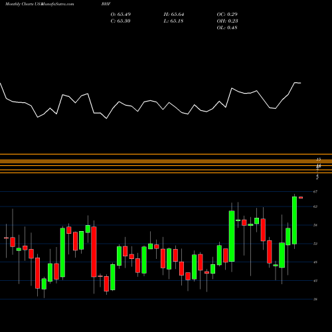Click the latest small red candlestick near 65
This screenshot has height=332, width=332.
point(301,197)
